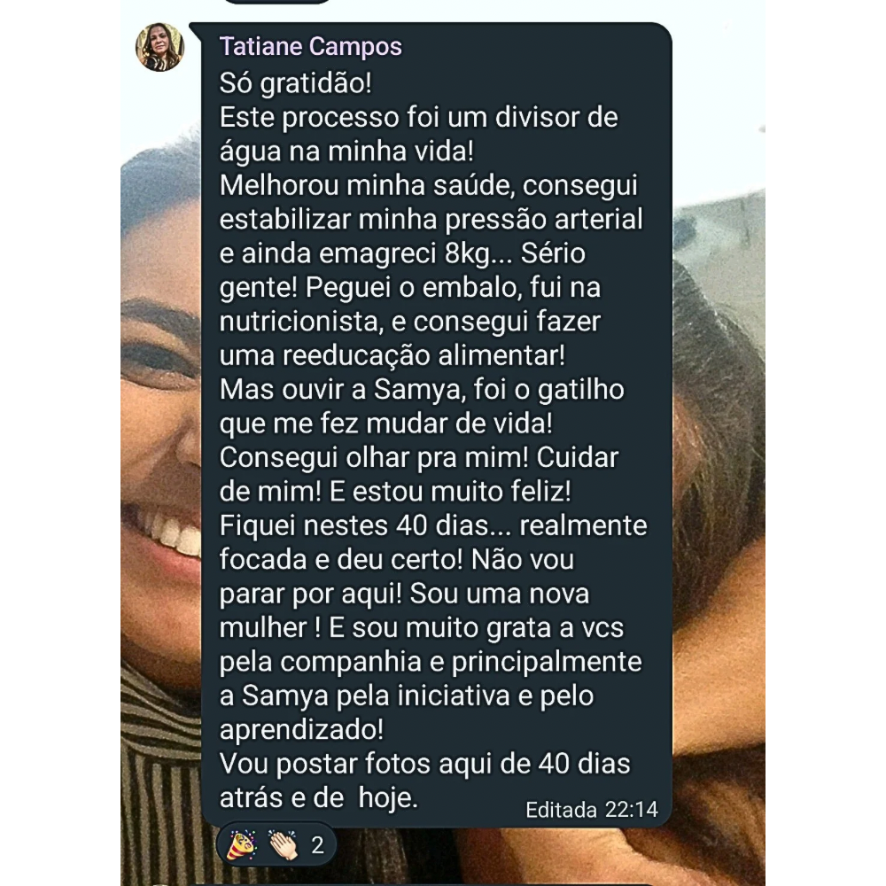886x886 pixels.
Task: Open Tatiane Campos profile picture avatar
Action: (159, 48)
